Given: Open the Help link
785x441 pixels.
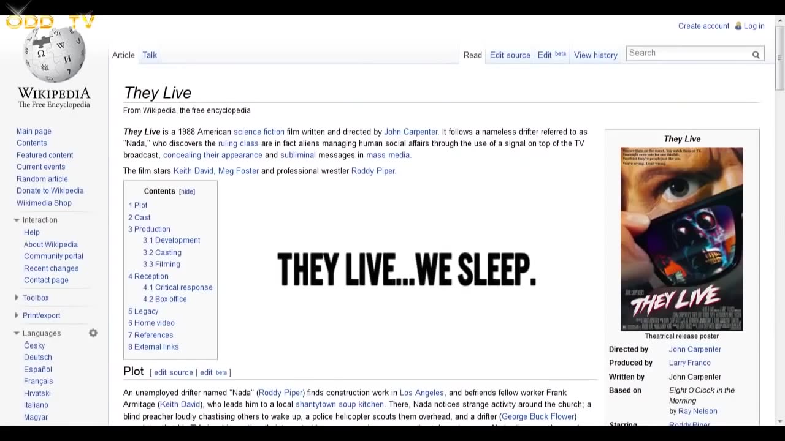Looking at the screenshot, I should (x=32, y=232).
